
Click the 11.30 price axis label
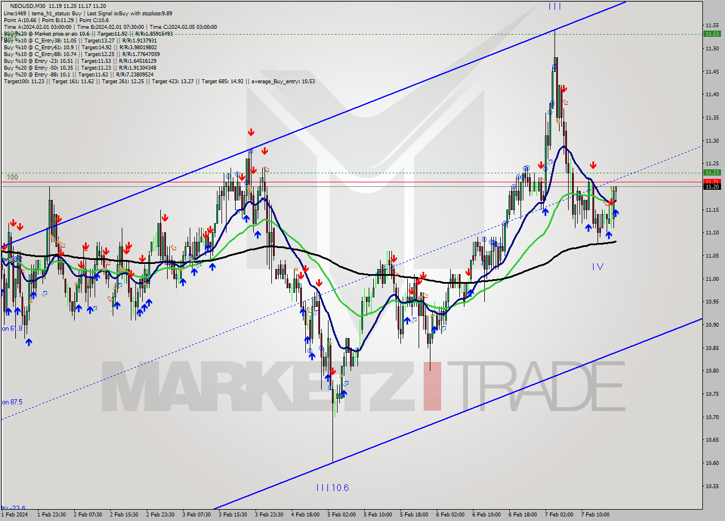click(712, 140)
